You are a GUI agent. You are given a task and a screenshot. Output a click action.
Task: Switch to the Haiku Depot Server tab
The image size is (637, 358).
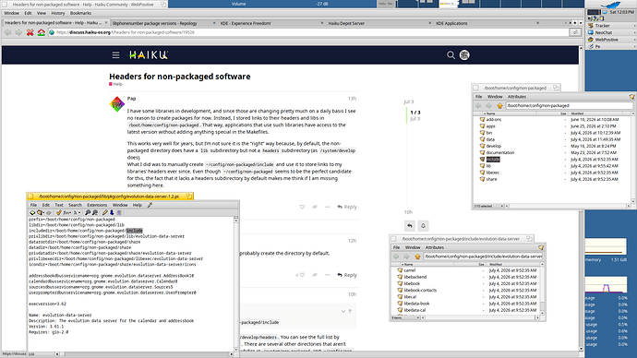click(x=346, y=23)
